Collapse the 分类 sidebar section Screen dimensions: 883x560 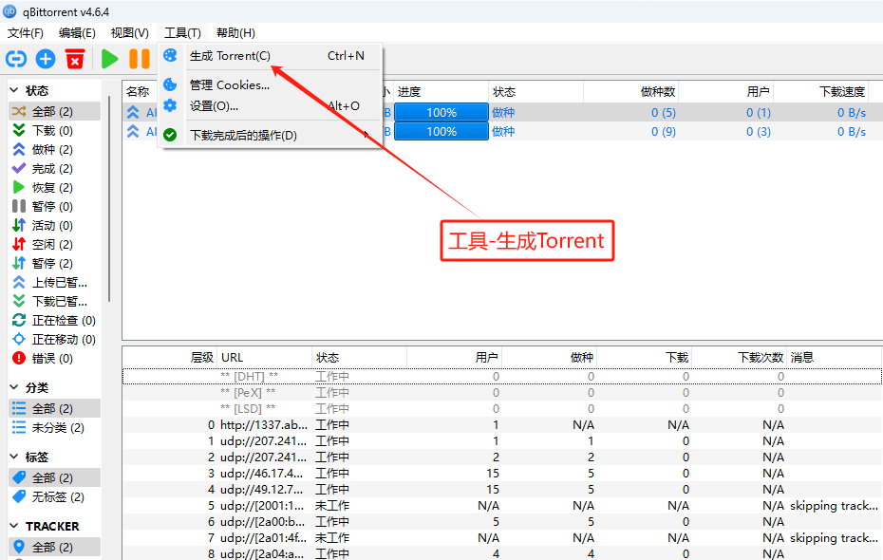11,384
